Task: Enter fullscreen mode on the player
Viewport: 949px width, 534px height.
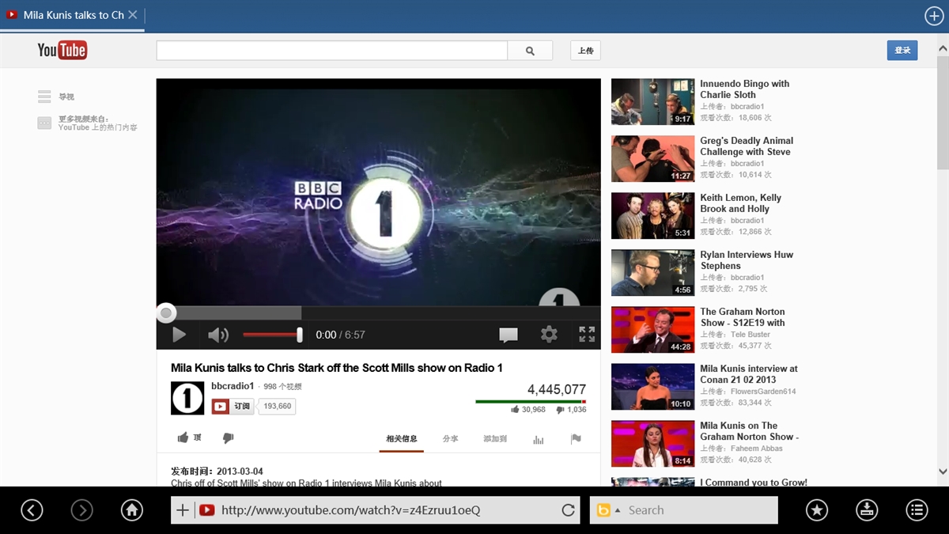Action: click(x=587, y=334)
